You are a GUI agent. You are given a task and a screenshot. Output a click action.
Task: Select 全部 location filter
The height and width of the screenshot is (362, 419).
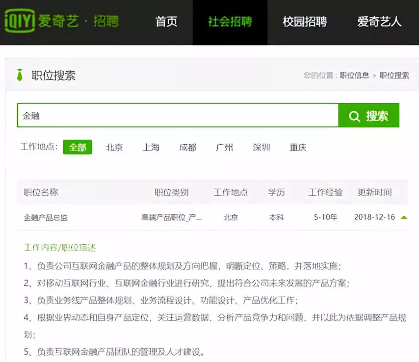78,147
